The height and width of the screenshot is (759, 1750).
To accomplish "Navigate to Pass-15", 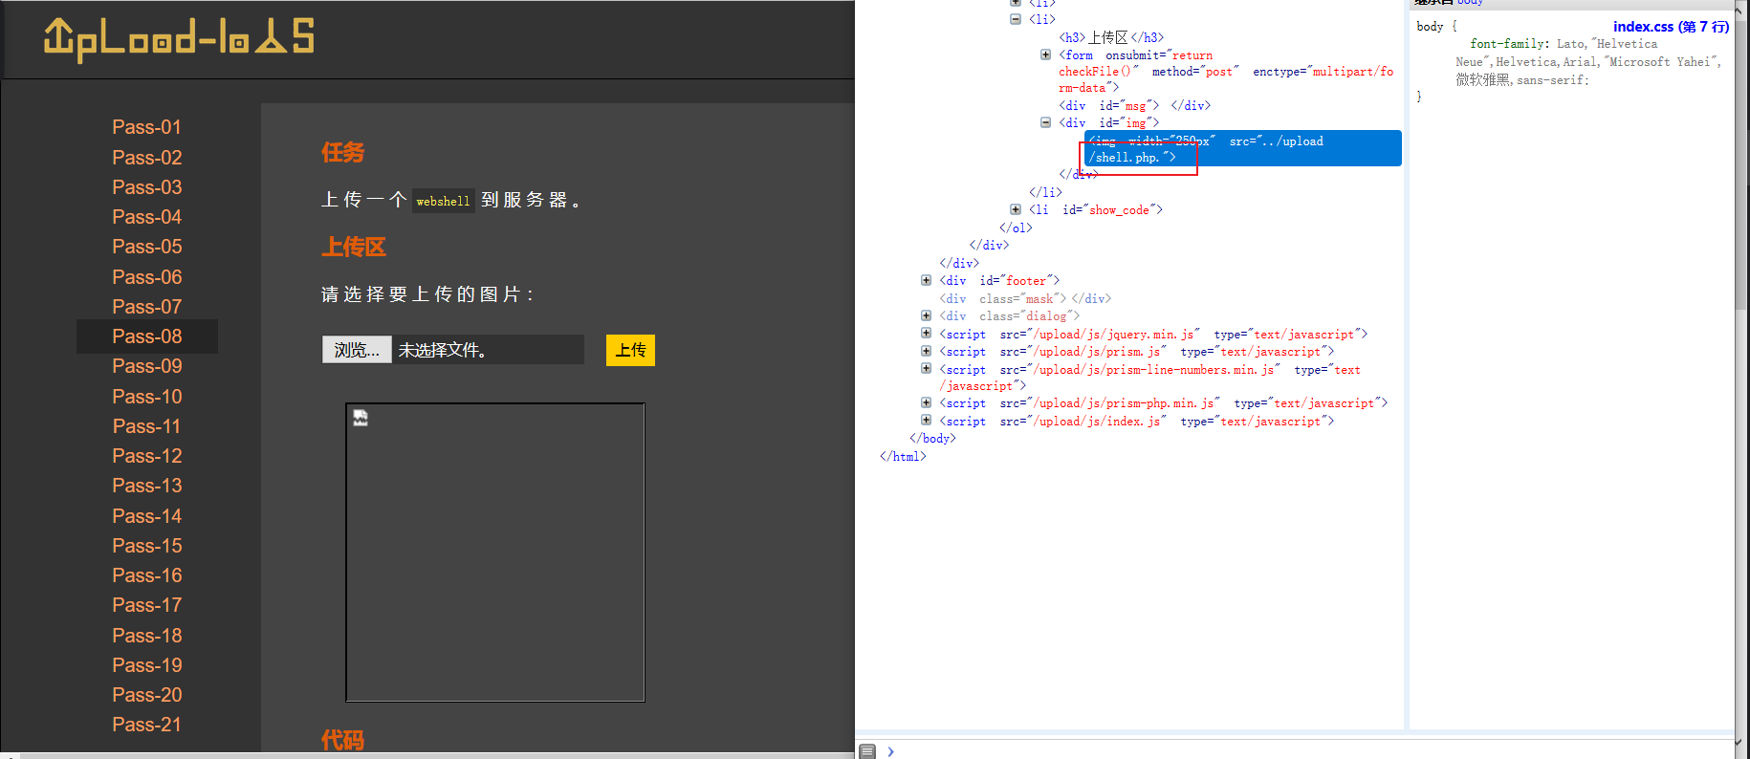I will point(146,546).
